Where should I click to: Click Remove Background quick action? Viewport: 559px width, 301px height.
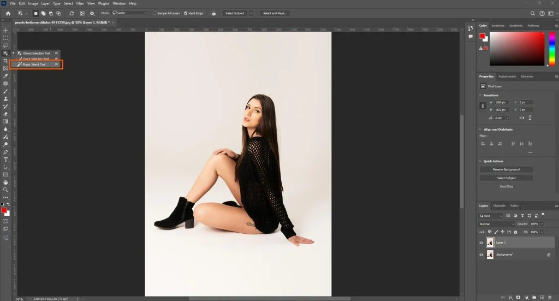click(x=506, y=169)
